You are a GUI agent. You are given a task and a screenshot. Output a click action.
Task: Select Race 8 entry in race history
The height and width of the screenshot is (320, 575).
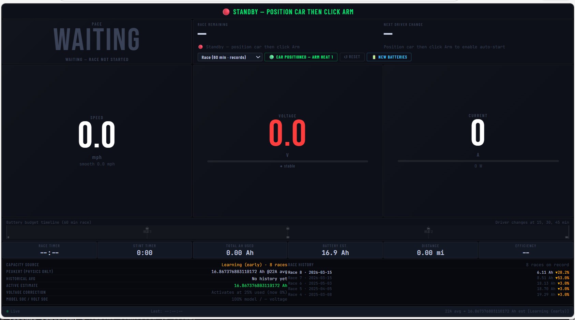coord(310,272)
